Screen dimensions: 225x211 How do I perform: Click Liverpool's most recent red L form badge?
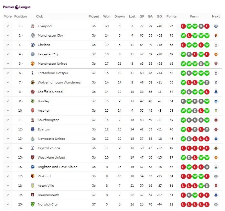(x=207, y=26)
